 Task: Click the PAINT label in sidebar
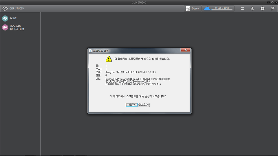(13, 18)
